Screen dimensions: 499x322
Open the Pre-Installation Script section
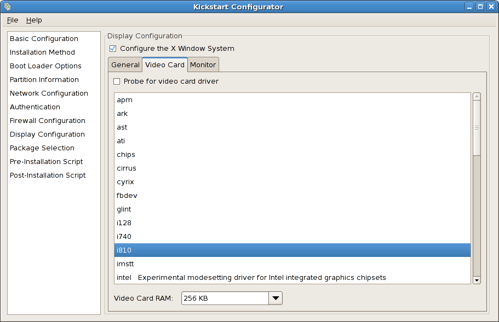coord(46,161)
